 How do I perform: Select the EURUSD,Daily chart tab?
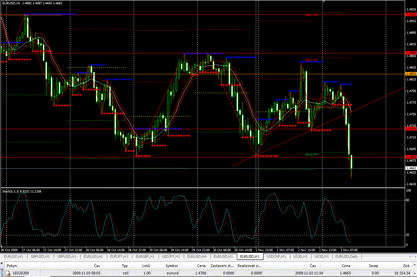346,256
